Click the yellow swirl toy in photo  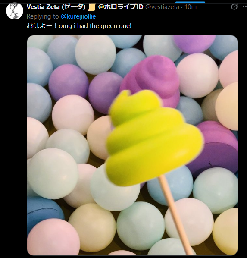tap(153, 138)
